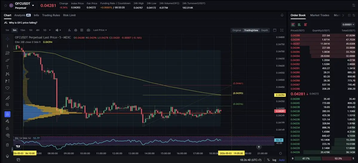Select the pattern drawing tool

[x=7, y=74]
